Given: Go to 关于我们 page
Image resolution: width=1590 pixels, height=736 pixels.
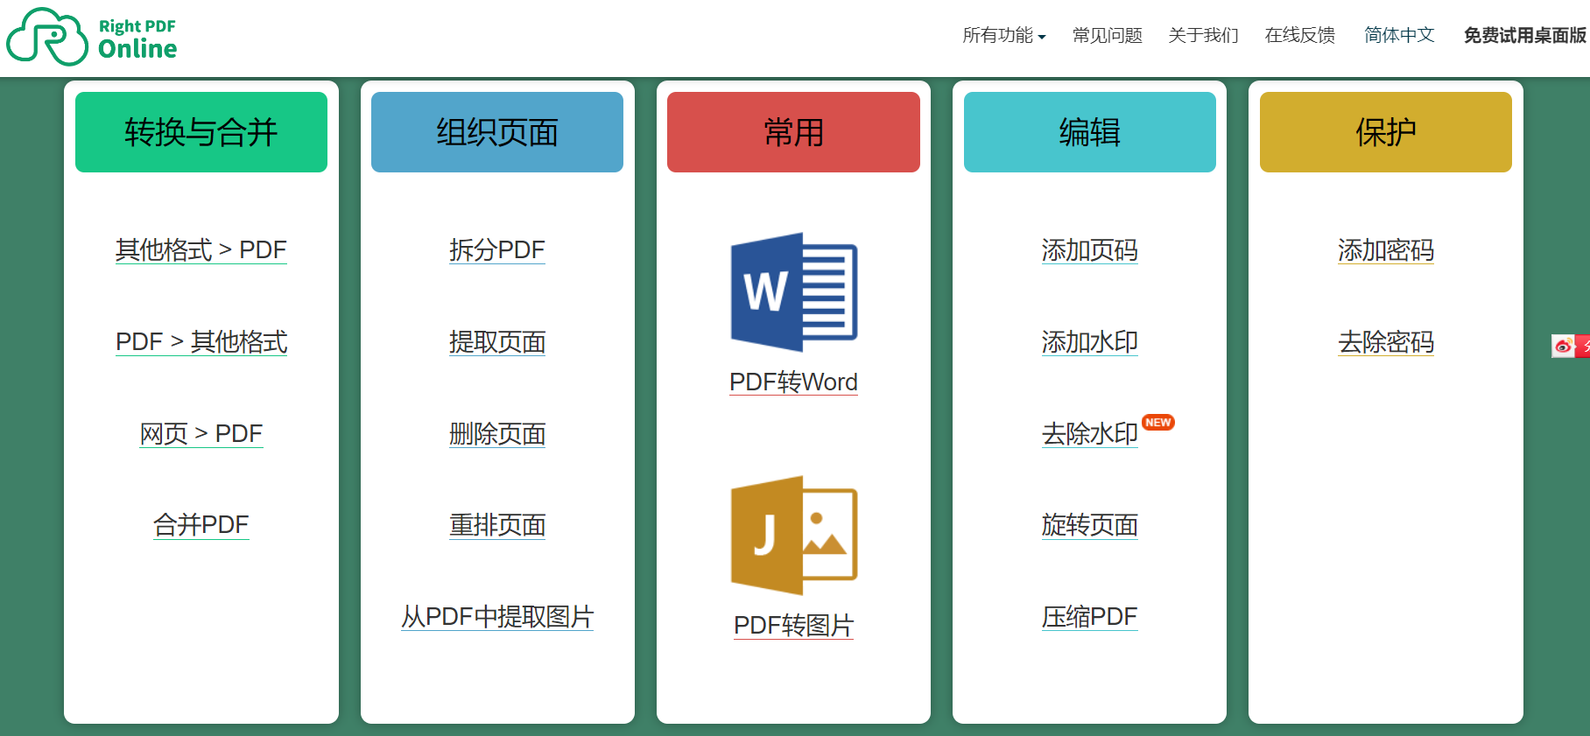Looking at the screenshot, I should pos(1203,35).
